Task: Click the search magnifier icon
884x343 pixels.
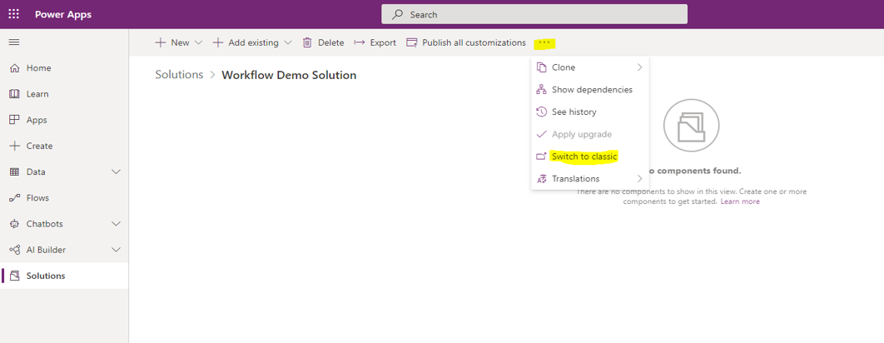Action: 398,15
